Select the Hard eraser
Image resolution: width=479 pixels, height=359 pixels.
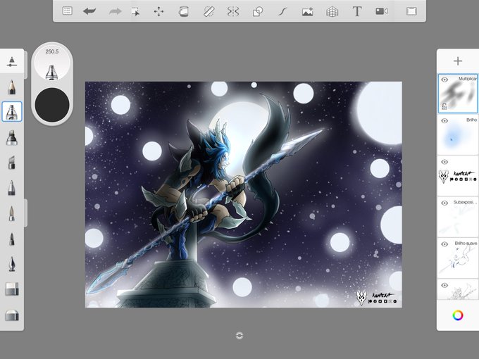pyautogui.click(x=11, y=289)
